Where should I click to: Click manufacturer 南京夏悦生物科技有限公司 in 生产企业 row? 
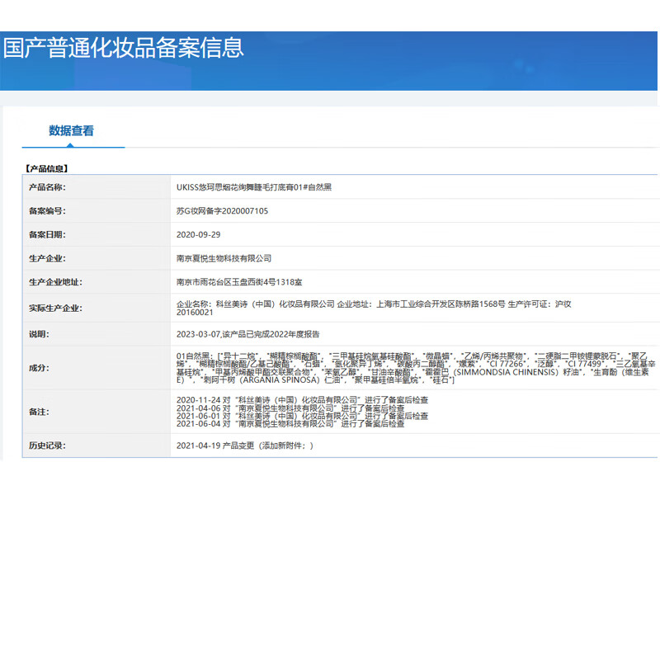224,259
